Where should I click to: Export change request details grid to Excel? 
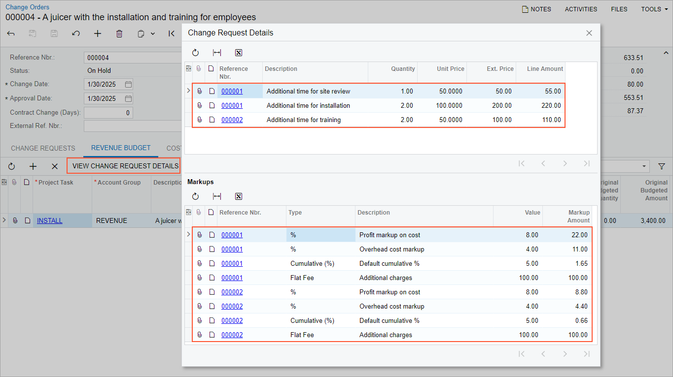click(x=239, y=53)
